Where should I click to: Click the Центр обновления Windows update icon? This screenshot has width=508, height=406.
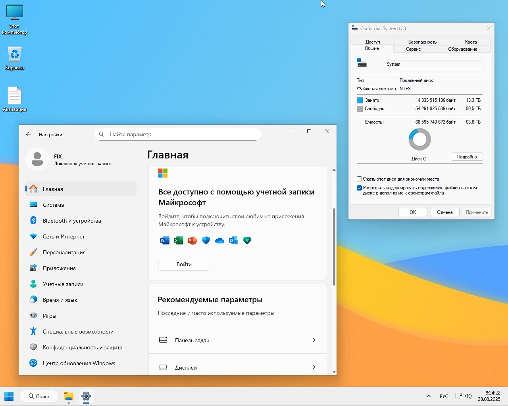pyautogui.click(x=33, y=363)
